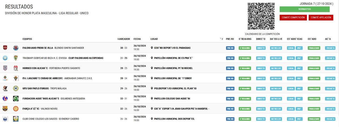Click the Comité Apelación button
Image resolution: width=339 pixels, height=127 pixels.
click(x=321, y=17)
